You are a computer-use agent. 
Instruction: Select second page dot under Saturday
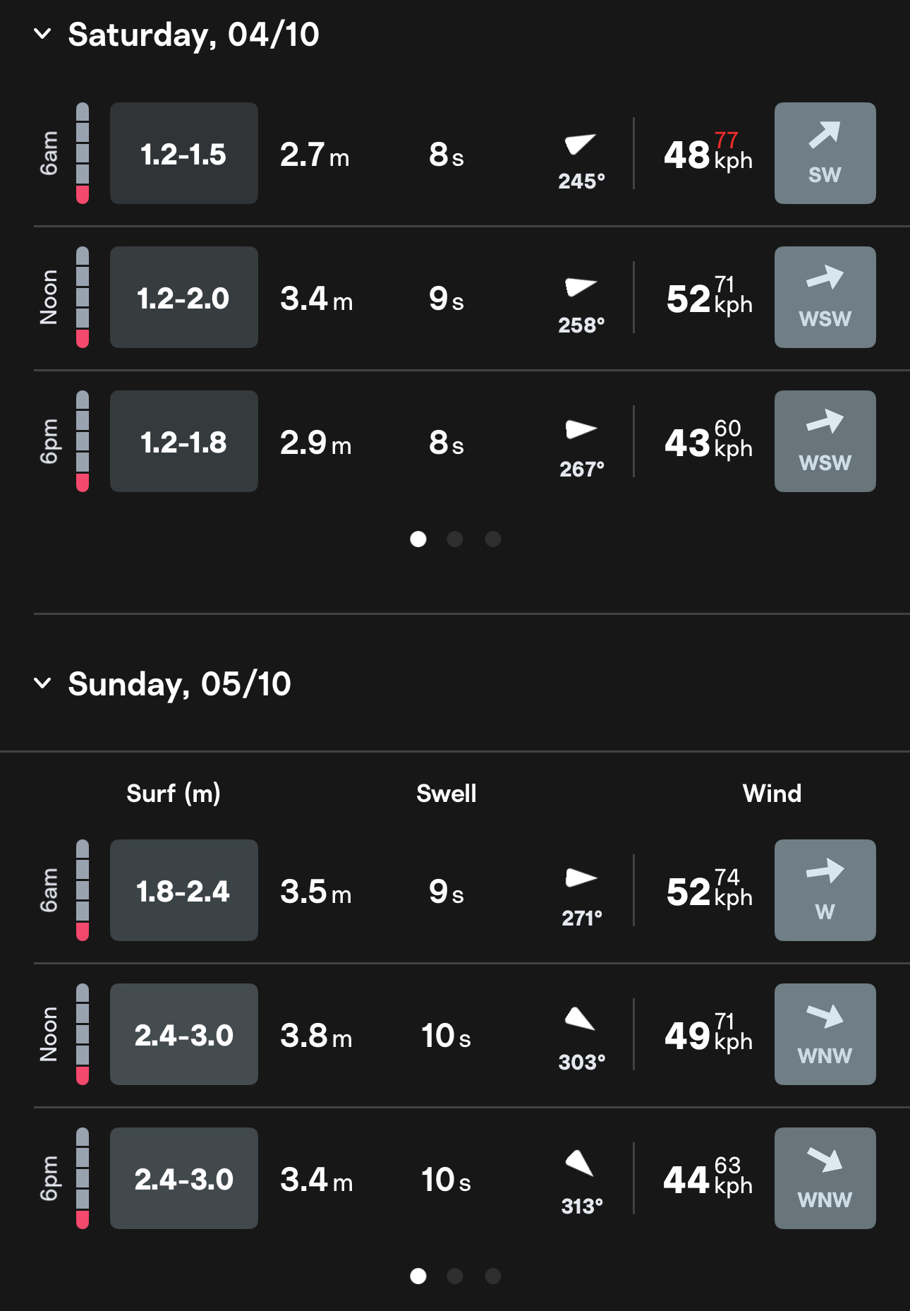[455, 539]
